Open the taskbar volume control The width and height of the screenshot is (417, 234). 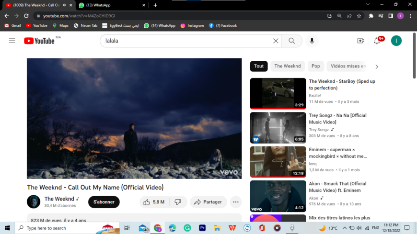[x=359, y=228]
